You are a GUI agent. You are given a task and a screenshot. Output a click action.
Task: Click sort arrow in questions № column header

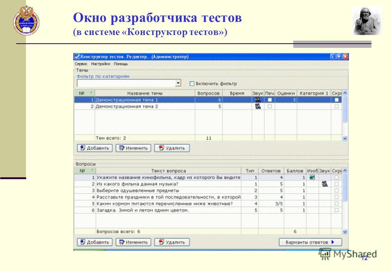point(92,171)
